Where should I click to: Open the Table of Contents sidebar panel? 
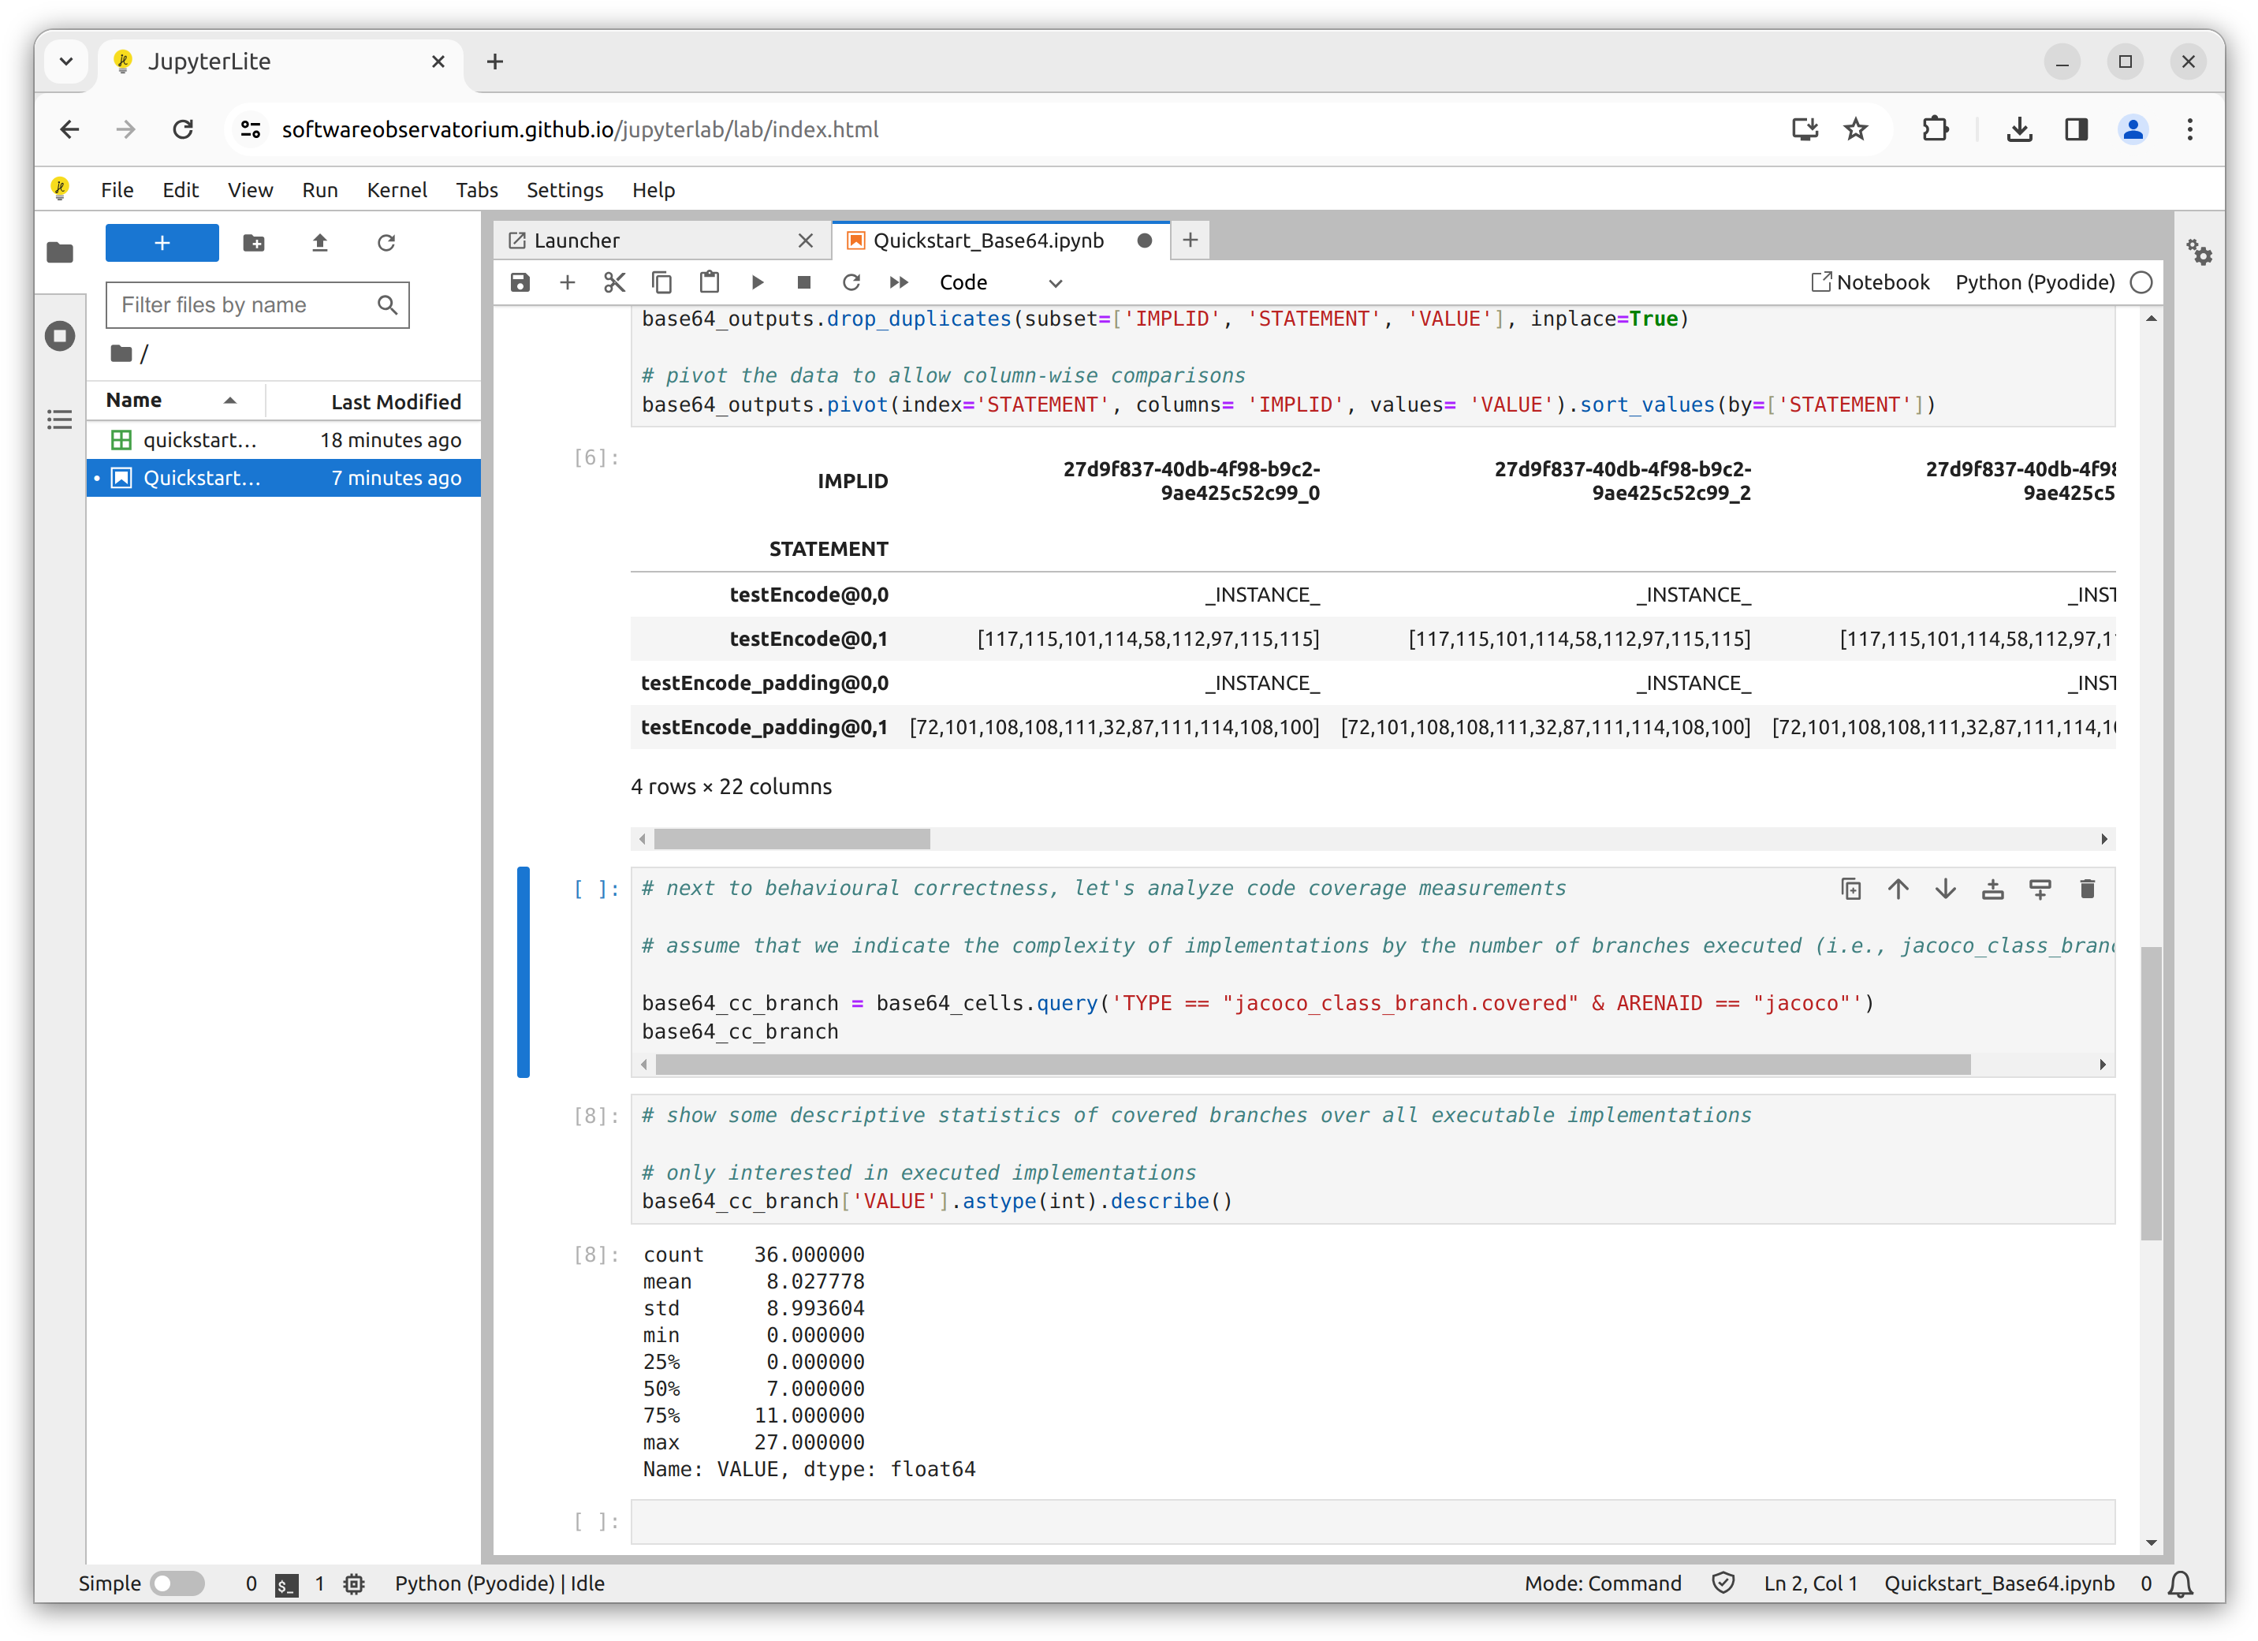point(60,420)
